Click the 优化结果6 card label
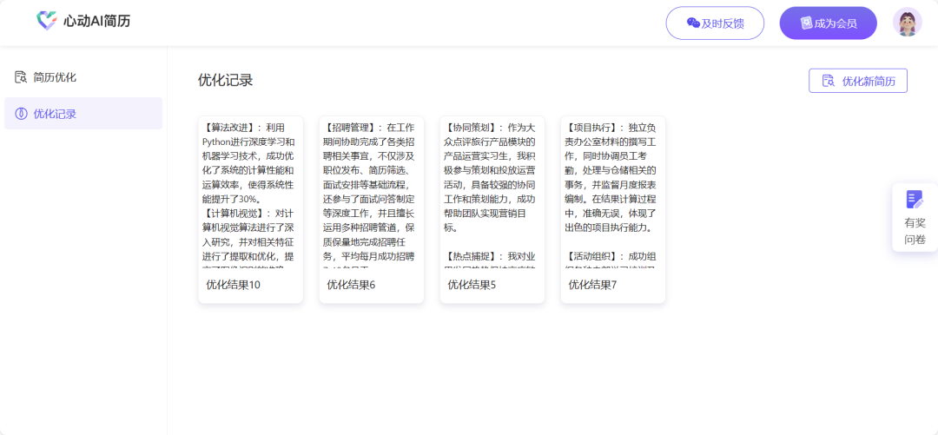Viewport: 938px width, 435px height. pyautogui.click(x=351, y=285)
